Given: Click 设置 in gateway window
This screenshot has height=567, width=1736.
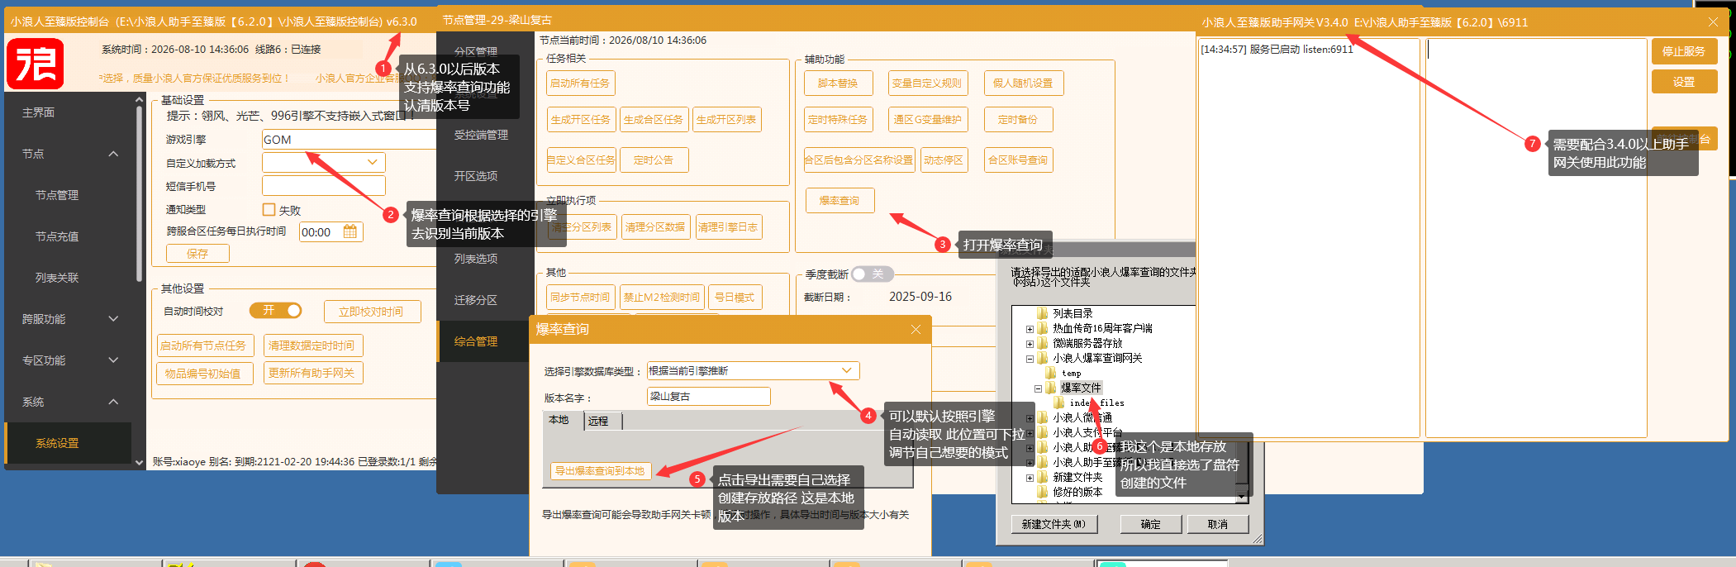Looking at the screenshot, I should pos(1684,82).
